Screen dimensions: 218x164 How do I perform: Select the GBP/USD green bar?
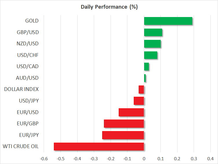click(153, 32)
